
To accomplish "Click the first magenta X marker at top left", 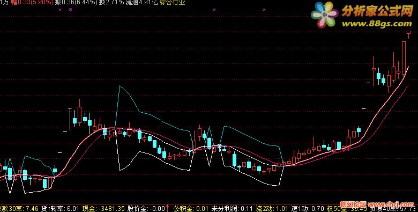I will 60,10.
